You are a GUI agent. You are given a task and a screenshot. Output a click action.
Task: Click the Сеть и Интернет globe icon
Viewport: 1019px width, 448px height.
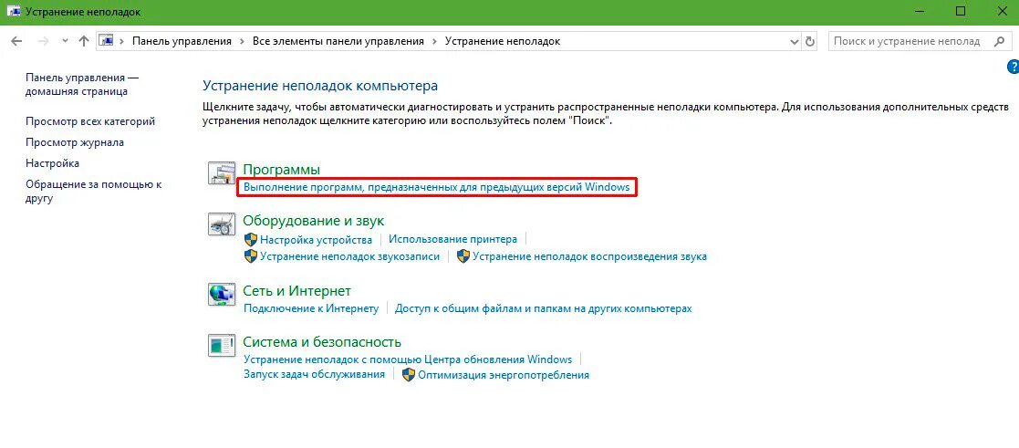point(222,294)
